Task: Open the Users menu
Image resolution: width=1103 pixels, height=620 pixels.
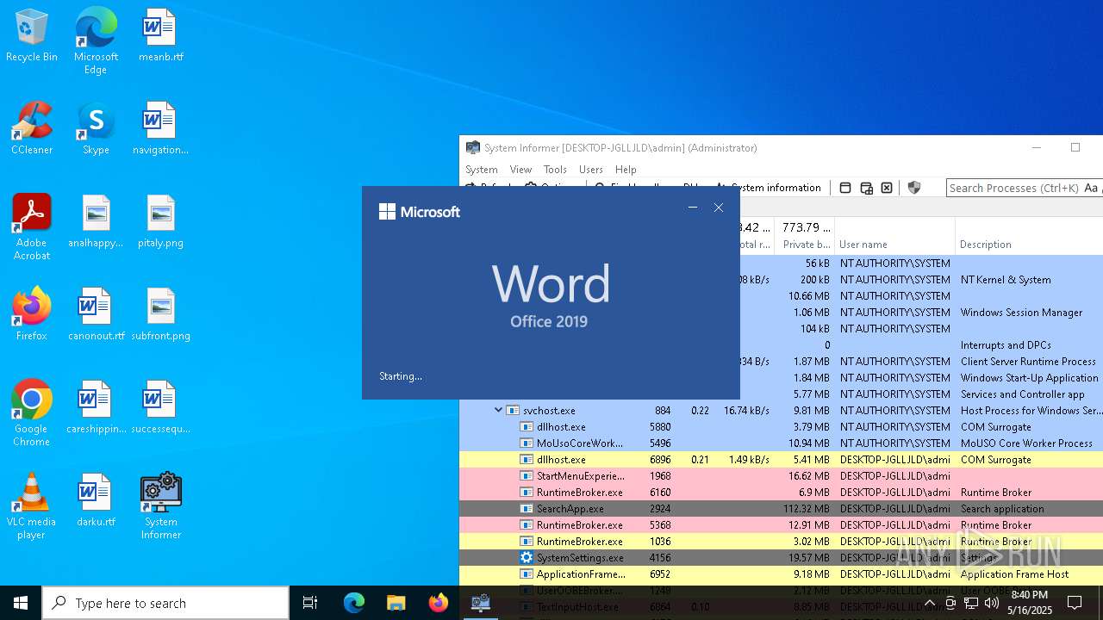Action: (x=591, y=170)
